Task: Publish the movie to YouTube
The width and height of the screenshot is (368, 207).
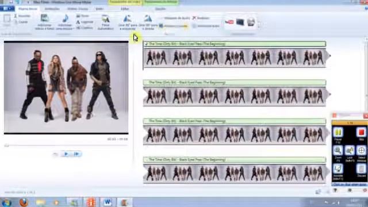Action: coord(229,22)
